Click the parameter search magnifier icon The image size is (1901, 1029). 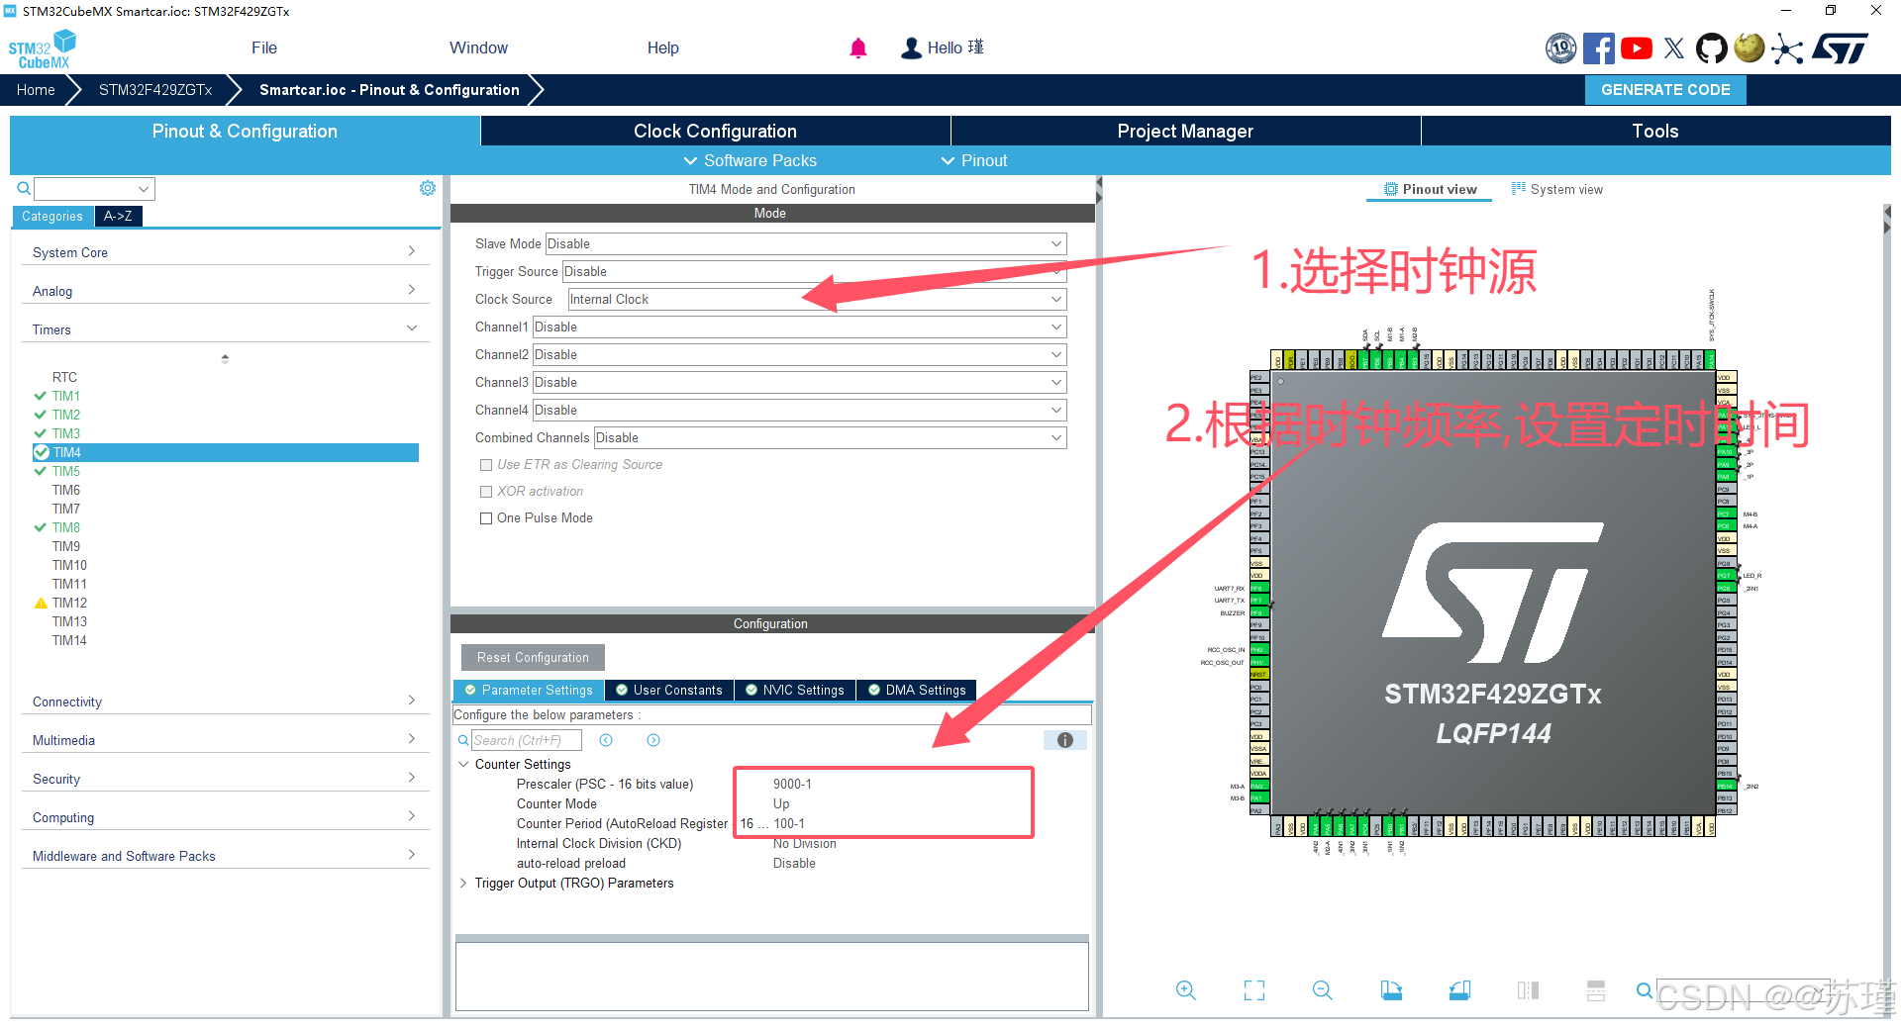click(463, 740)
